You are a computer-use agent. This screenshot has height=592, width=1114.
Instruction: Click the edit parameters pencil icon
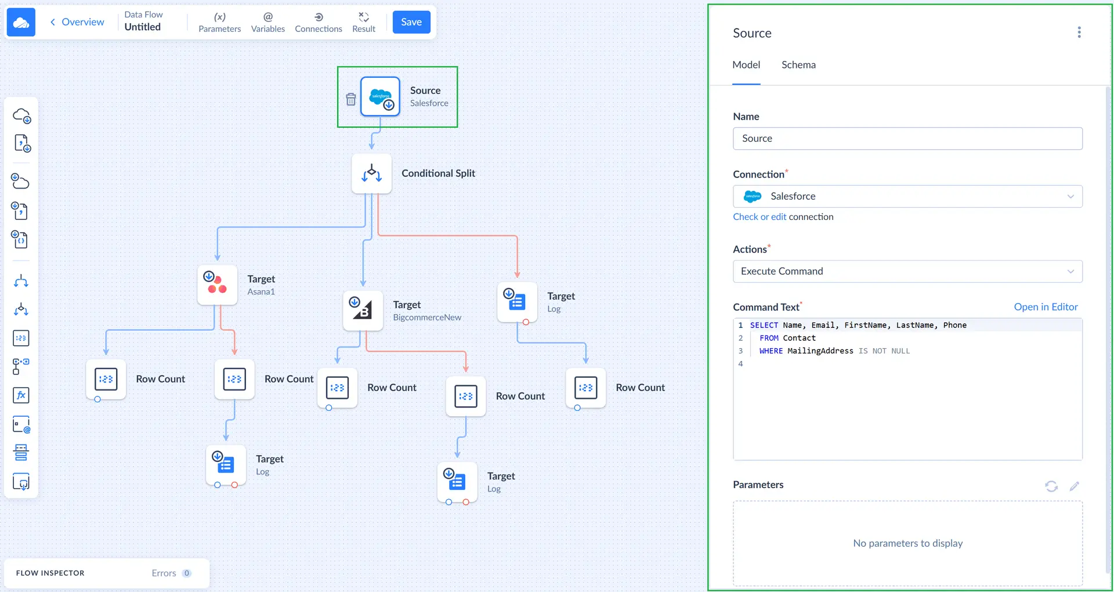1074,486
